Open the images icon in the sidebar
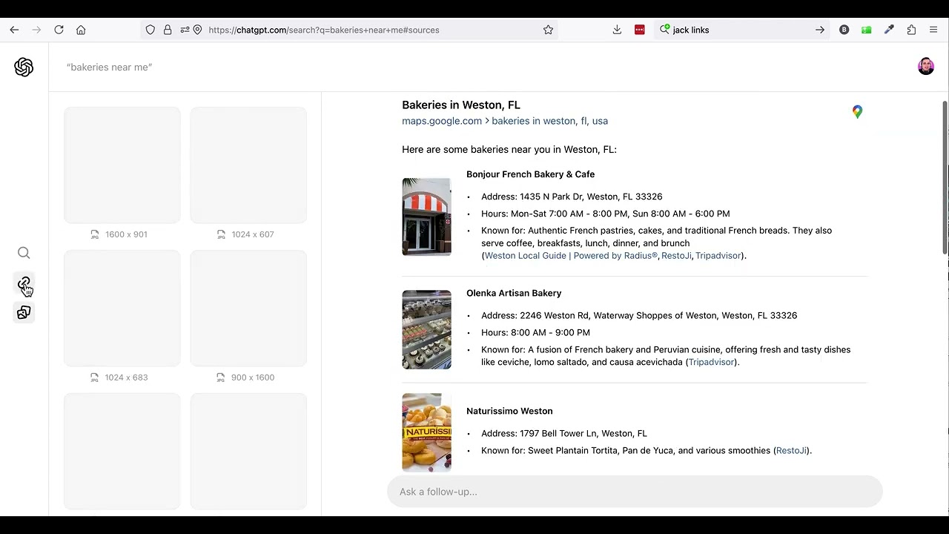 pos(24,312)
